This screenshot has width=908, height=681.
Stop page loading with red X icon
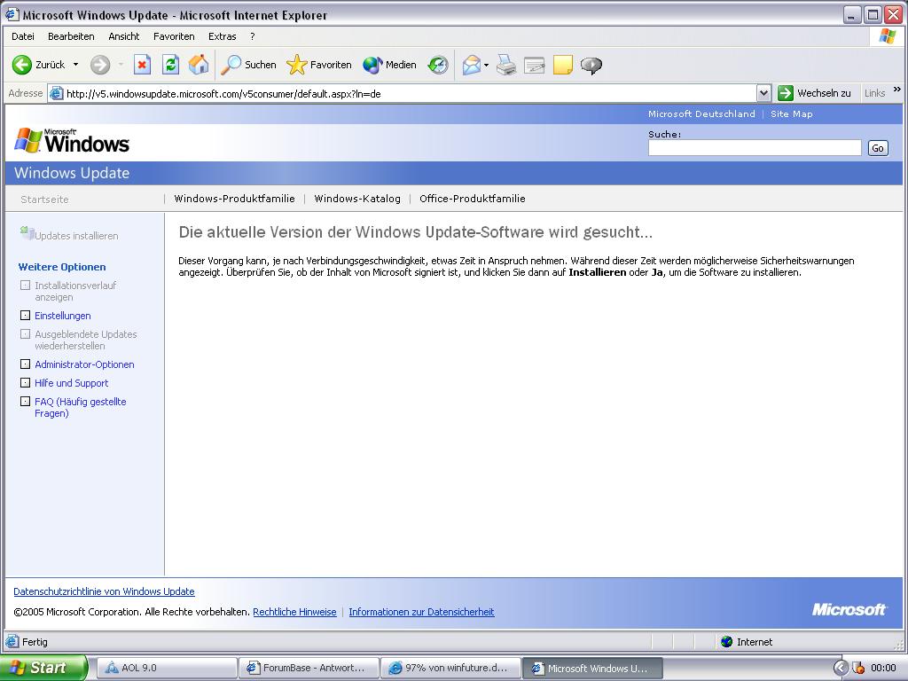[x=142, y=65]
